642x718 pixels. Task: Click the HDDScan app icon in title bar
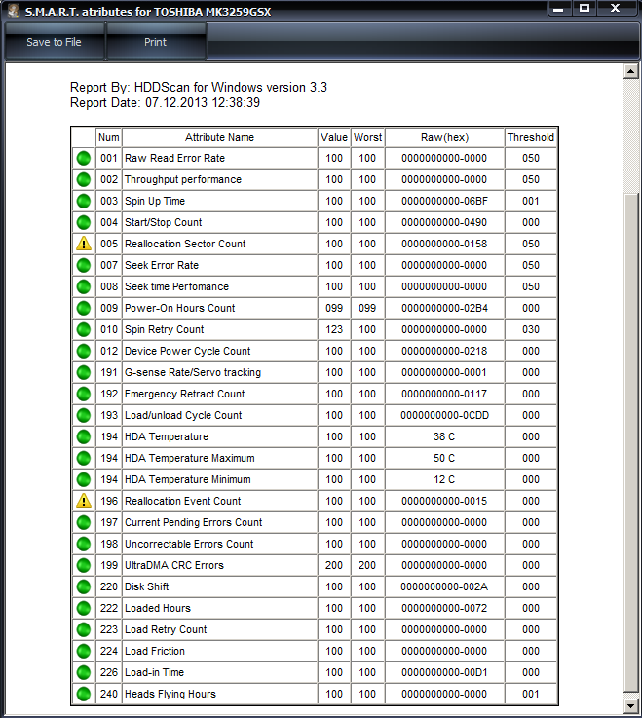pyautogui.click(x=14, y=10)
